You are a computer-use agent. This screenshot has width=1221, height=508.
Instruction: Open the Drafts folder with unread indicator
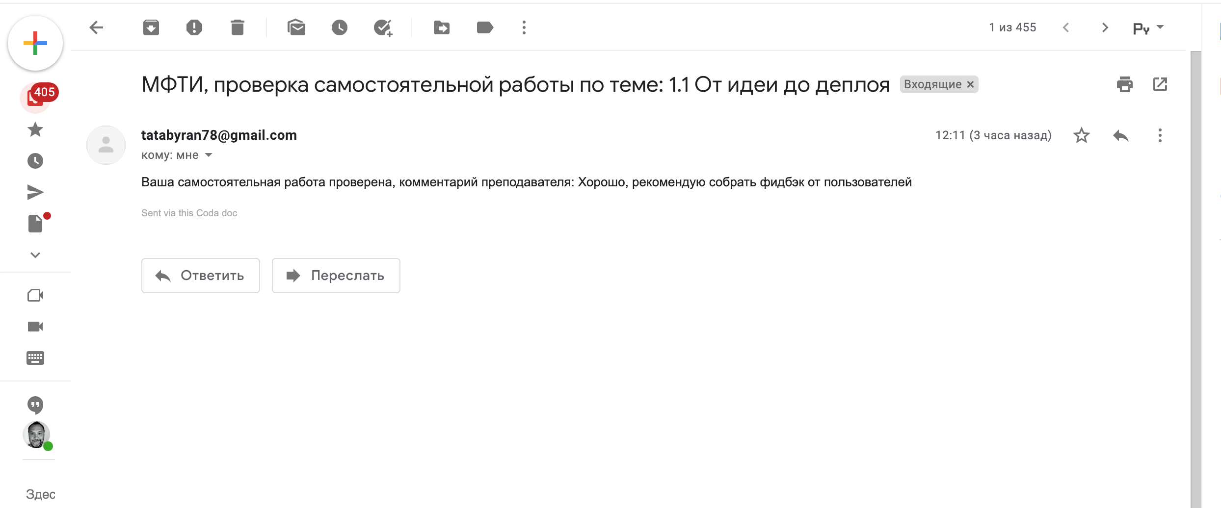point(35,223)
